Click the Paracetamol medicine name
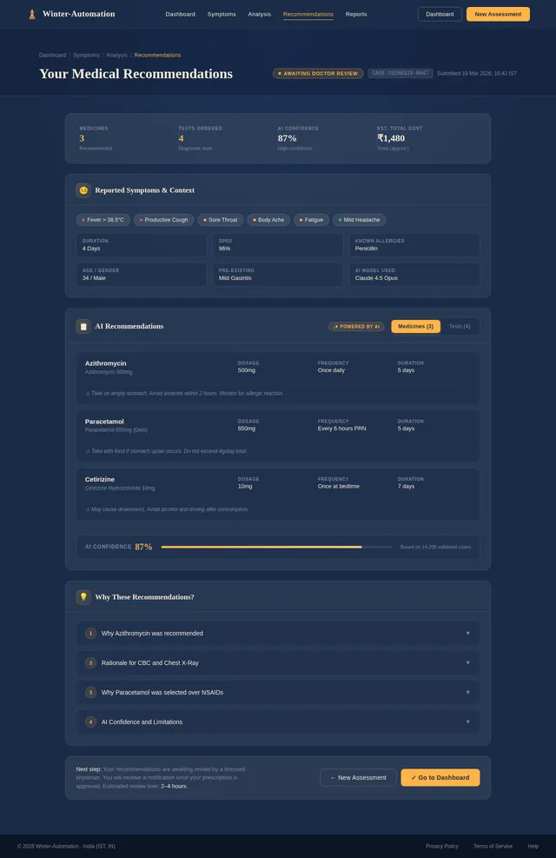This screenshot has height=858, width=556. pyautogui.click(x=104, y=422)
